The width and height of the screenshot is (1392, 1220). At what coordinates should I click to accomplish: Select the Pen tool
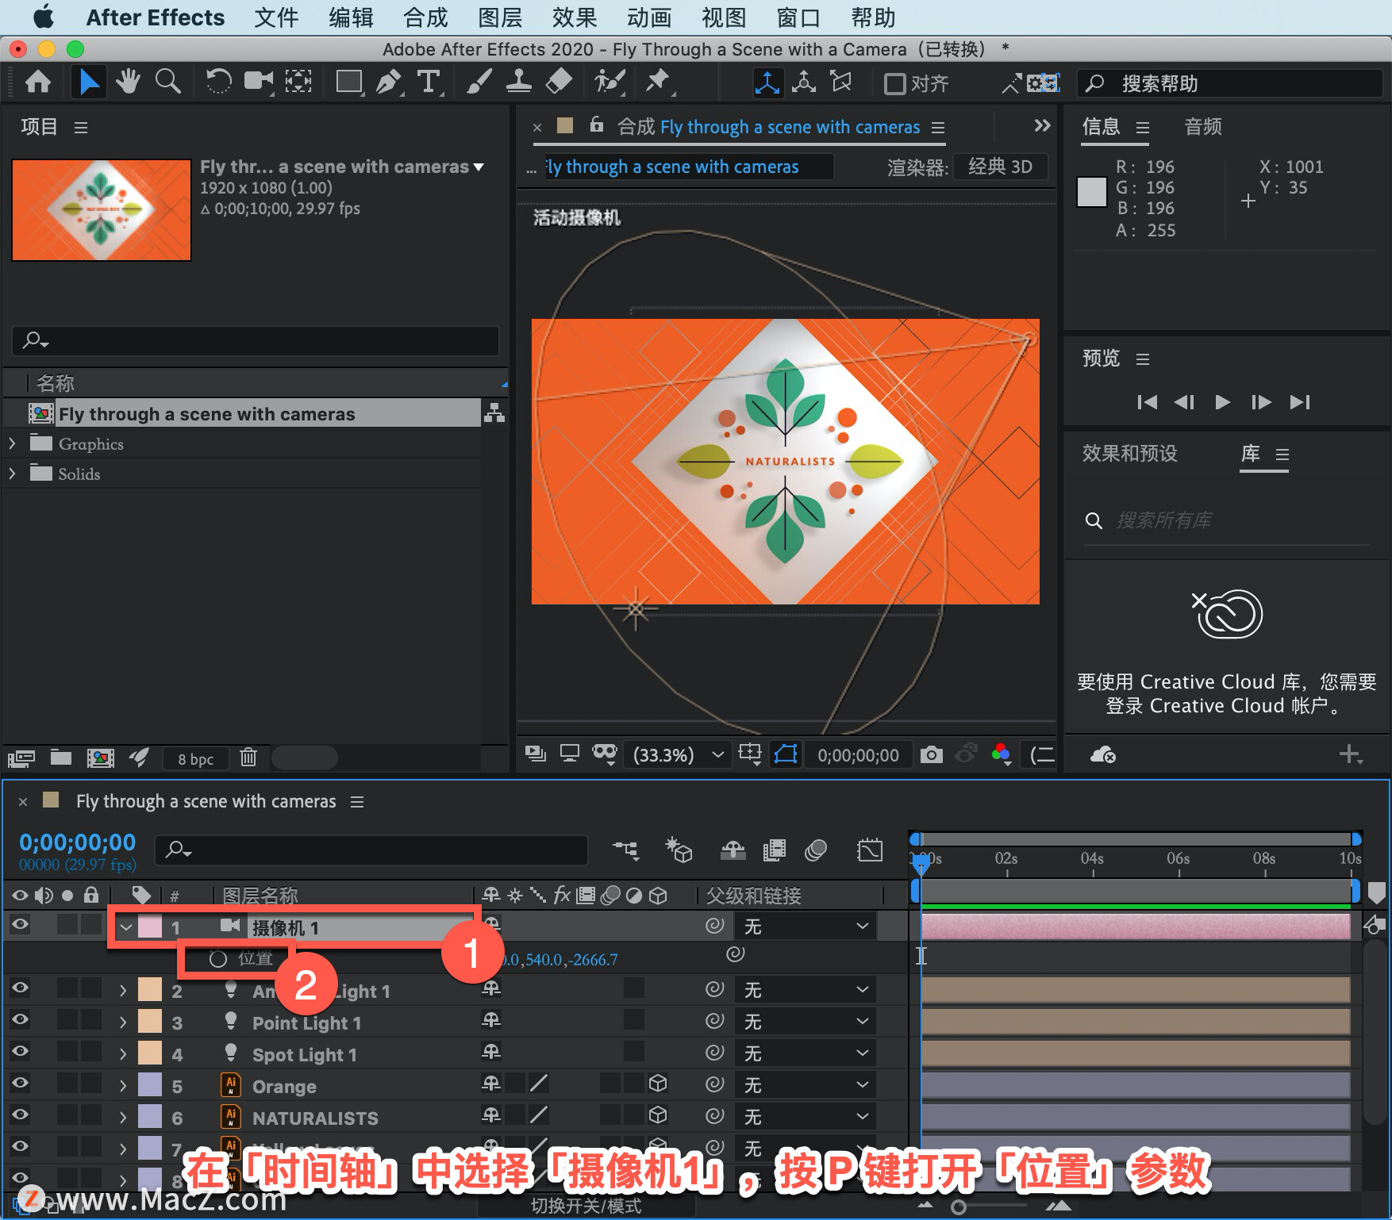click(388, 82)
